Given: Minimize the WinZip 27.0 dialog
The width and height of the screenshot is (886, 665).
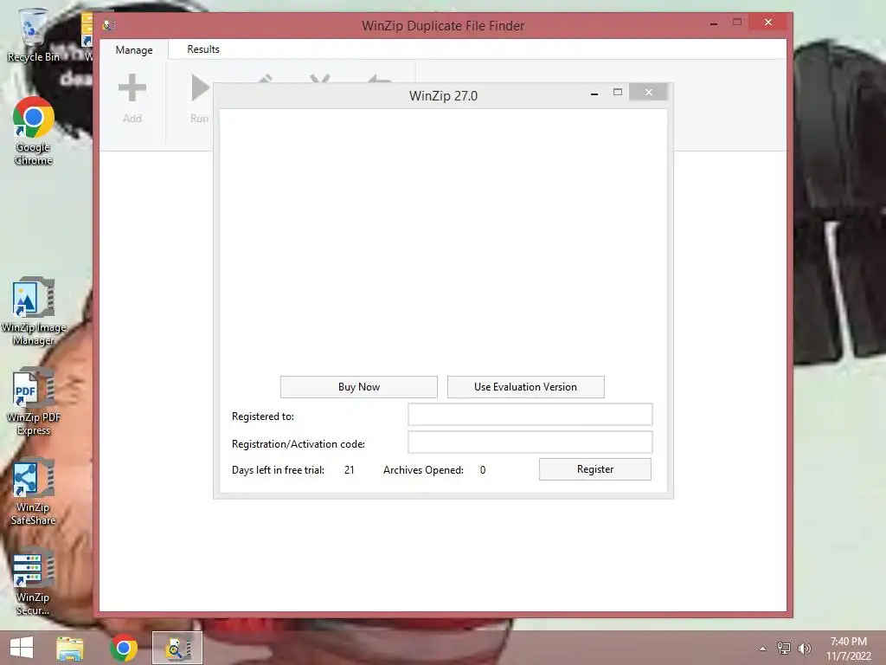Looking at the screenshot, I should pyautogui.click(x=594, y=94).
